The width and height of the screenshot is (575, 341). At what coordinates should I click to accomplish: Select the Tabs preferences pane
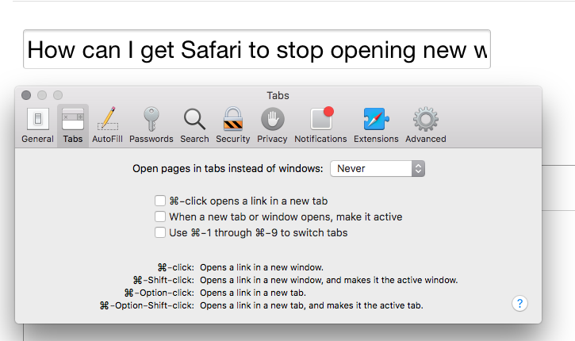point(73,126)
